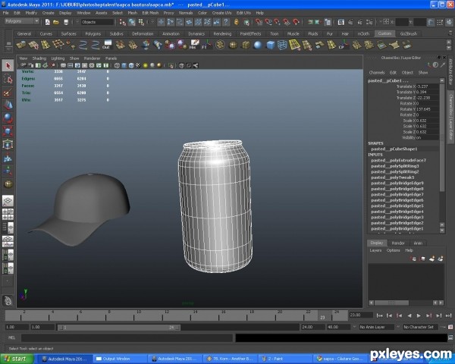Click the Save Scene disk icon
Screen dimensions: 455x364
tap(66, 22)
